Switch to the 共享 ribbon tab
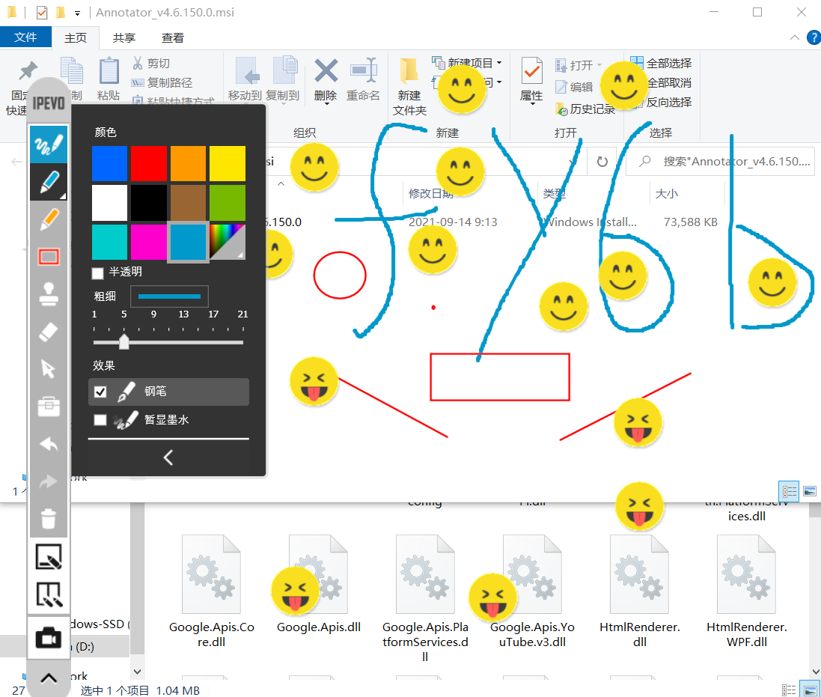Image resolution: width=821 pixels, height=697 pixels. point(124,37)
